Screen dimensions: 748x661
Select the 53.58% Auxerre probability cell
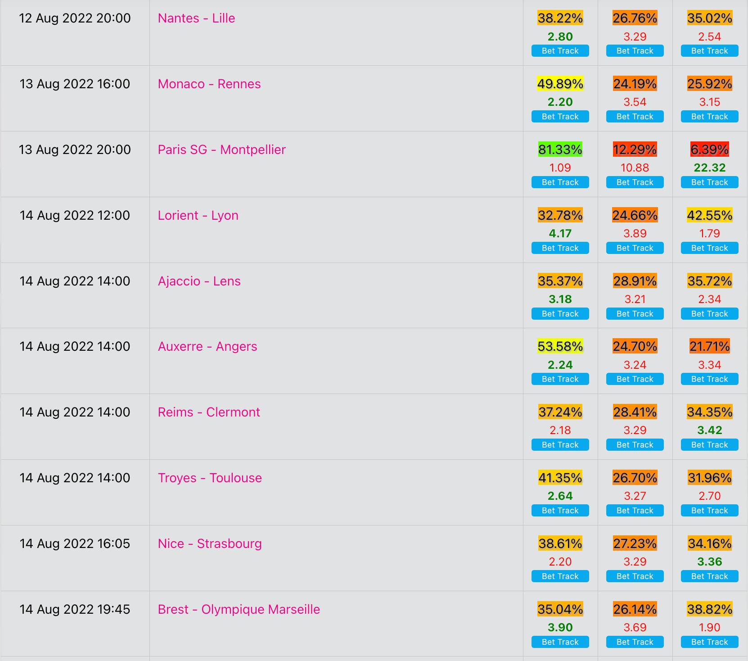pyautogui.click(x=560, y=346)
